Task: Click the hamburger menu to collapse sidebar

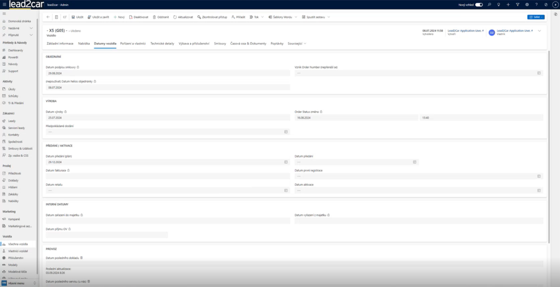Action: [4, 14]
